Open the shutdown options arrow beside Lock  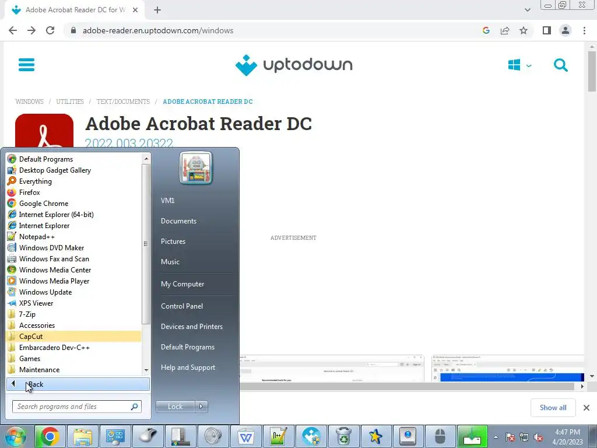click(x=201, y=407)
